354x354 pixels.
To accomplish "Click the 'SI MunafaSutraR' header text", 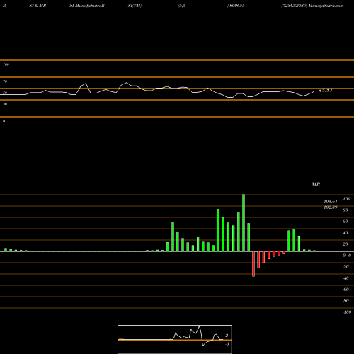I will [87, 6].
